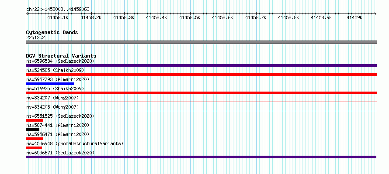Image resolution: width=389 pixels, height=174 pixels.
Task: Select the black bar under nsv5874441
Action: pyautogui.click(x=32, y=130)
